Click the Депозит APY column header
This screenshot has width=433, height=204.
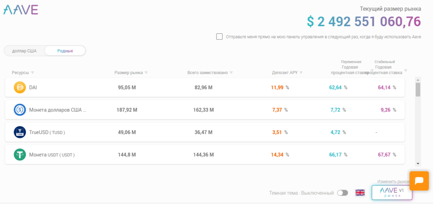[285, 72]
